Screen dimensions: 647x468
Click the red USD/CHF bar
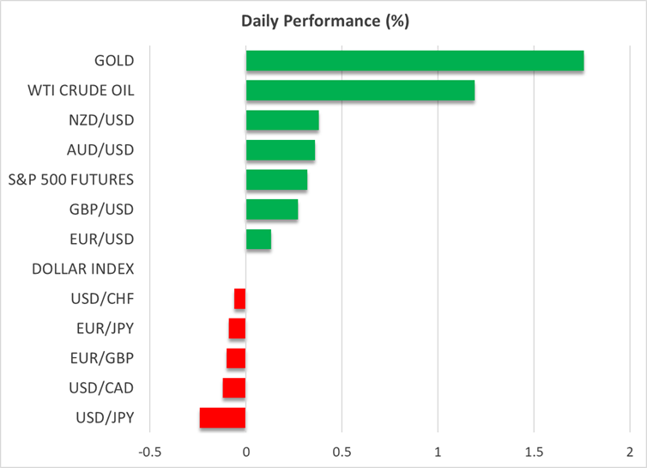point(239,299)
